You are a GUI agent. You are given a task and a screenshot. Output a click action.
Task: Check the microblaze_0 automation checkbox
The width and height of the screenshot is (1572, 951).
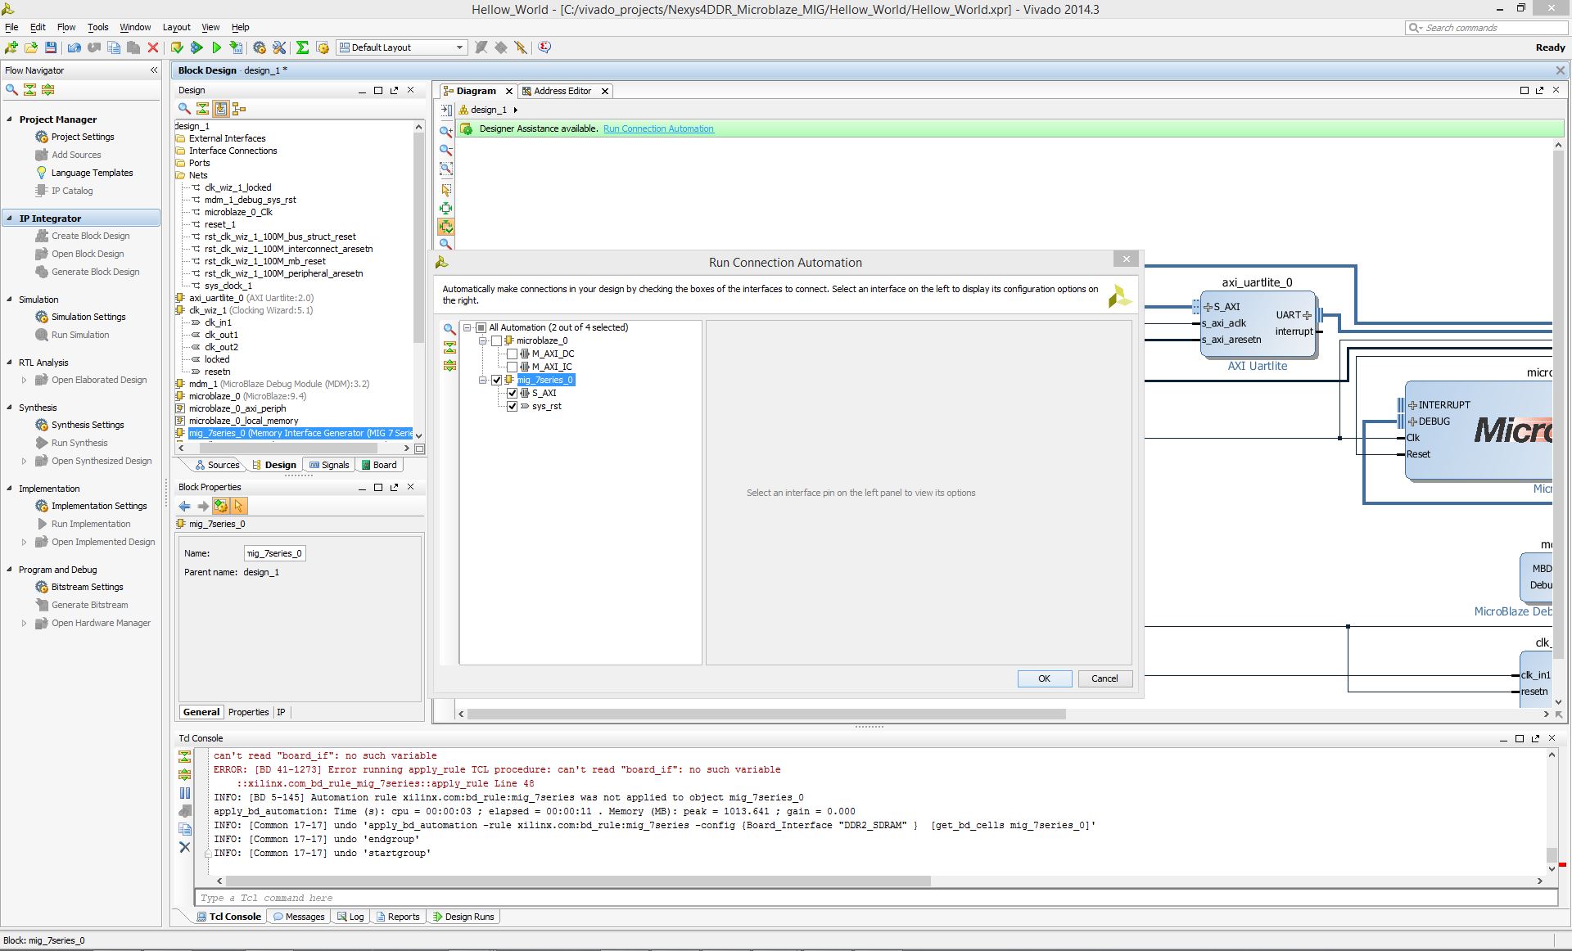click(x=496, y=340)
